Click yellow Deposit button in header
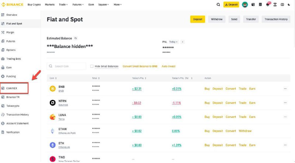Viewport: 295px width, 163px height. click(231, 4)
